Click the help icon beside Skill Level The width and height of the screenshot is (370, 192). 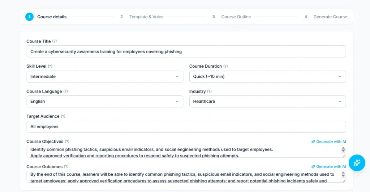(50, 66)
